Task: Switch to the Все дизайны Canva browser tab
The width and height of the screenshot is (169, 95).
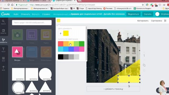Action: click(38, 1)
